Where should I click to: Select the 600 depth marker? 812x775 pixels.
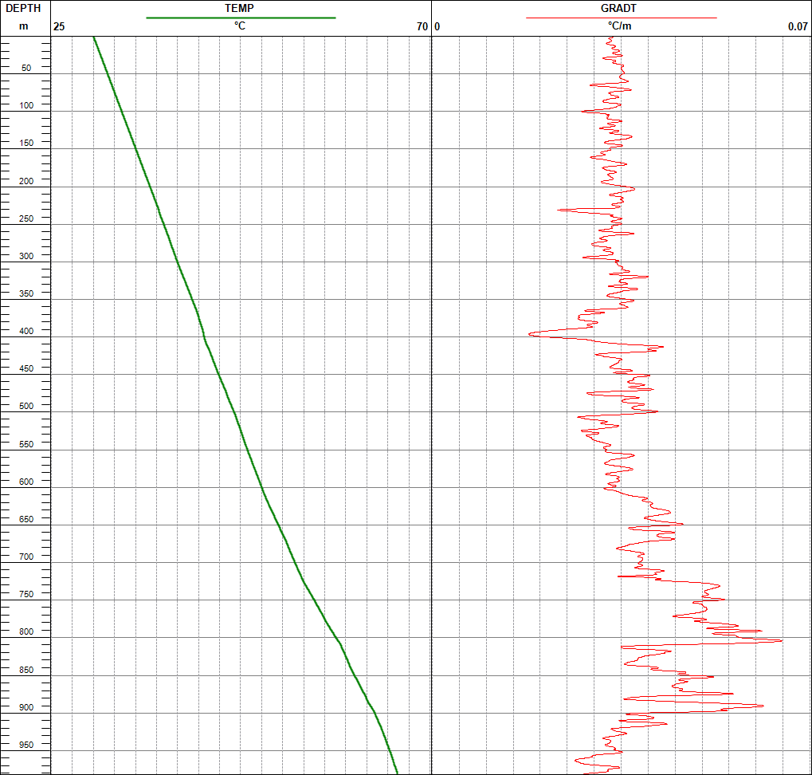point(26,482)
